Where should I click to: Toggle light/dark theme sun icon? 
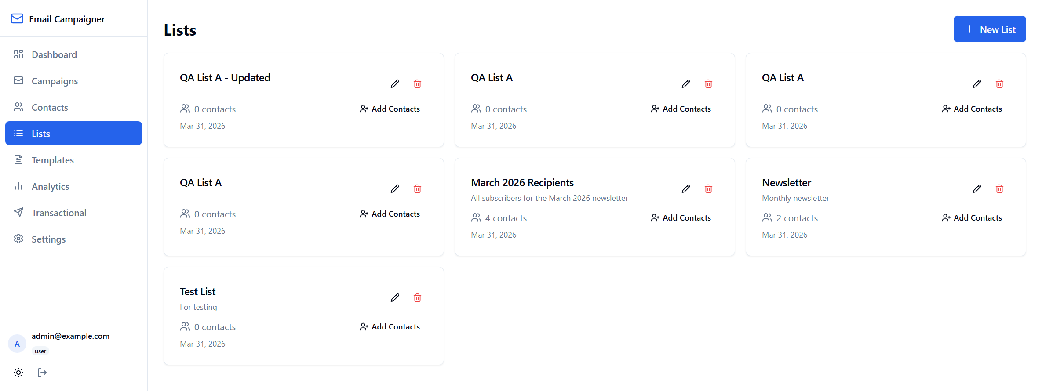[18, 373]
